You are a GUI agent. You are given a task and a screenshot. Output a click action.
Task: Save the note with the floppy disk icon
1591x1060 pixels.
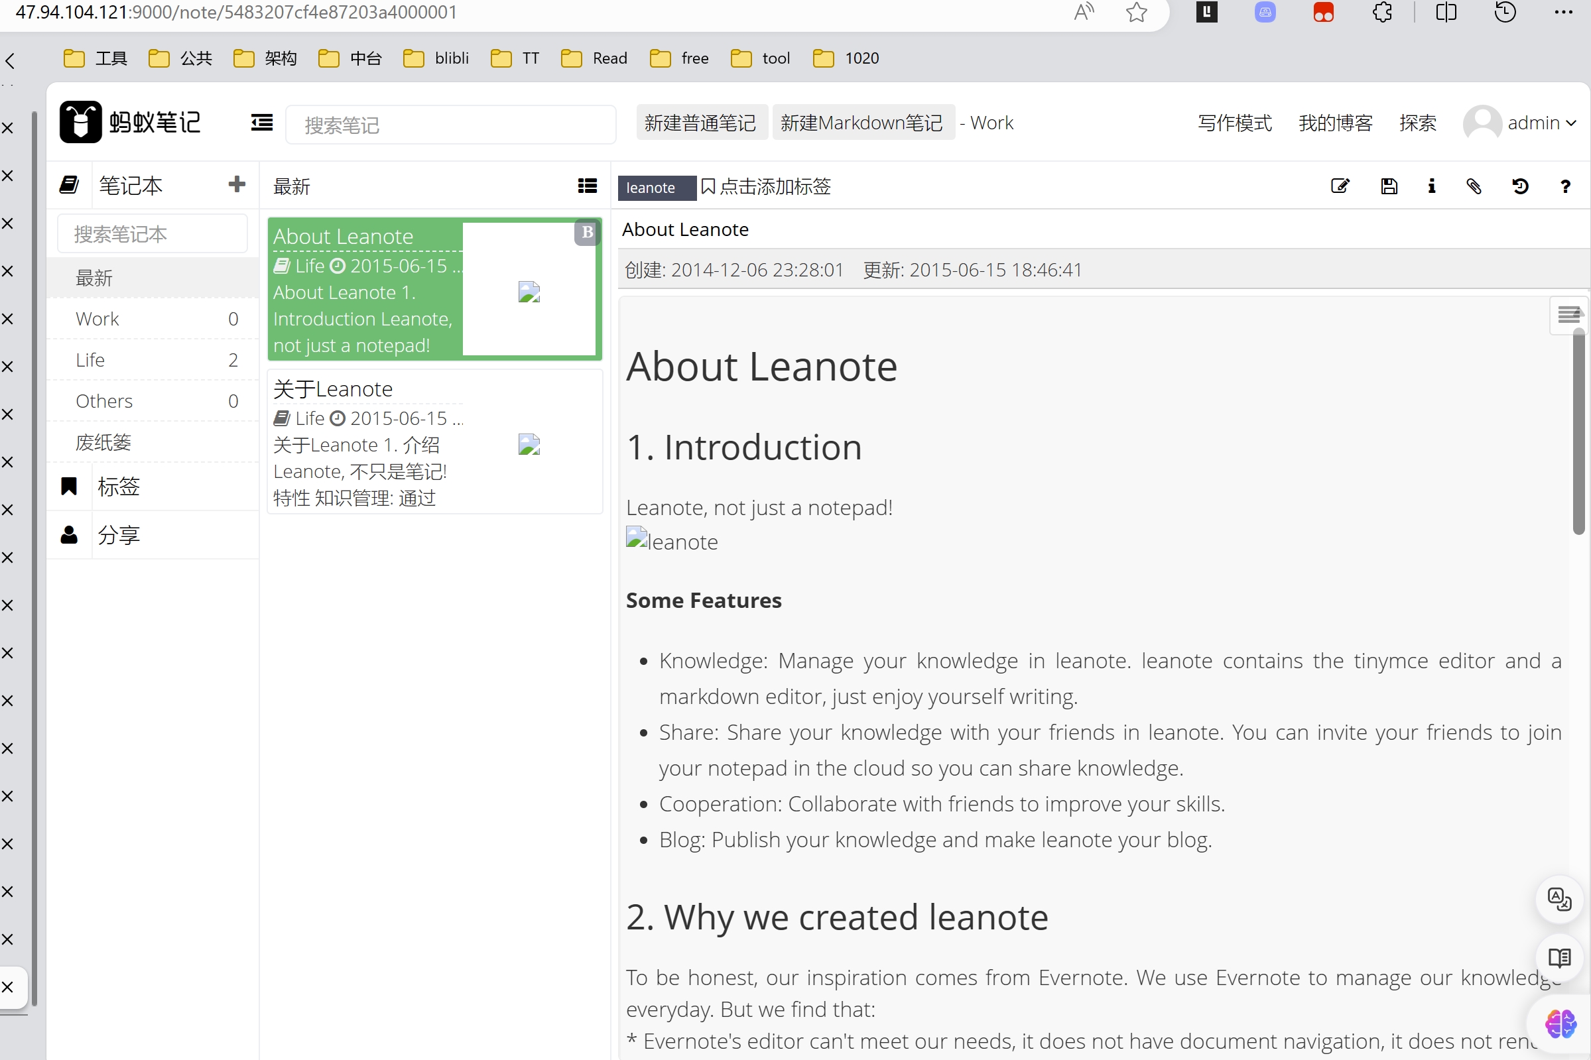[x=1389, y=186]
